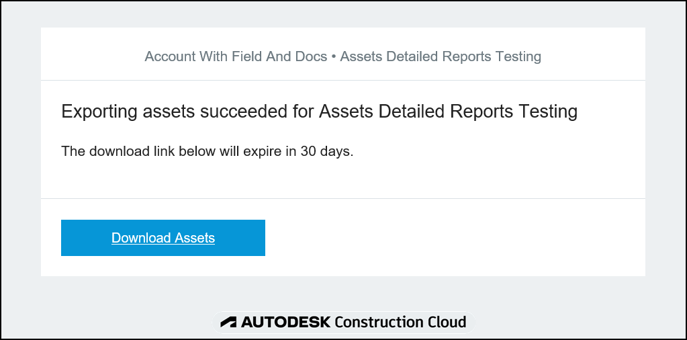Click Assets Detailed Reports Testing in top header
687x340 pixels.
pos(441,56)
